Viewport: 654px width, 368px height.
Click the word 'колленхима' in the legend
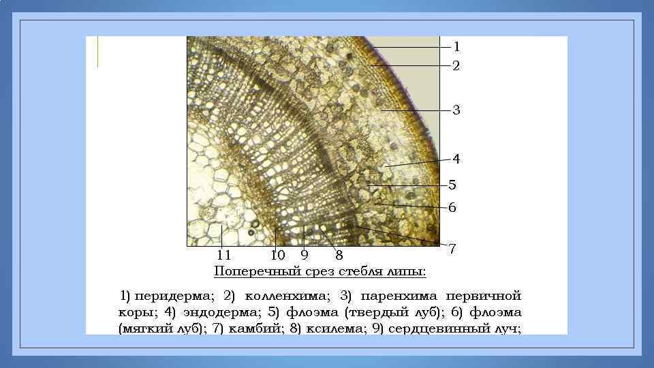tap(287, 296)
